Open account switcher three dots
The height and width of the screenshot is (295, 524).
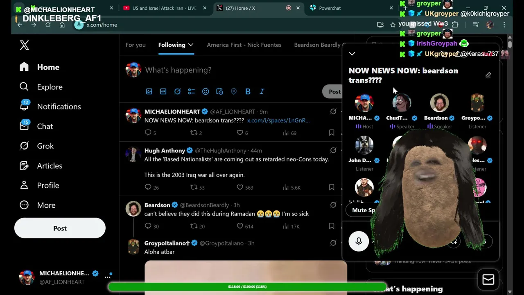108,277
